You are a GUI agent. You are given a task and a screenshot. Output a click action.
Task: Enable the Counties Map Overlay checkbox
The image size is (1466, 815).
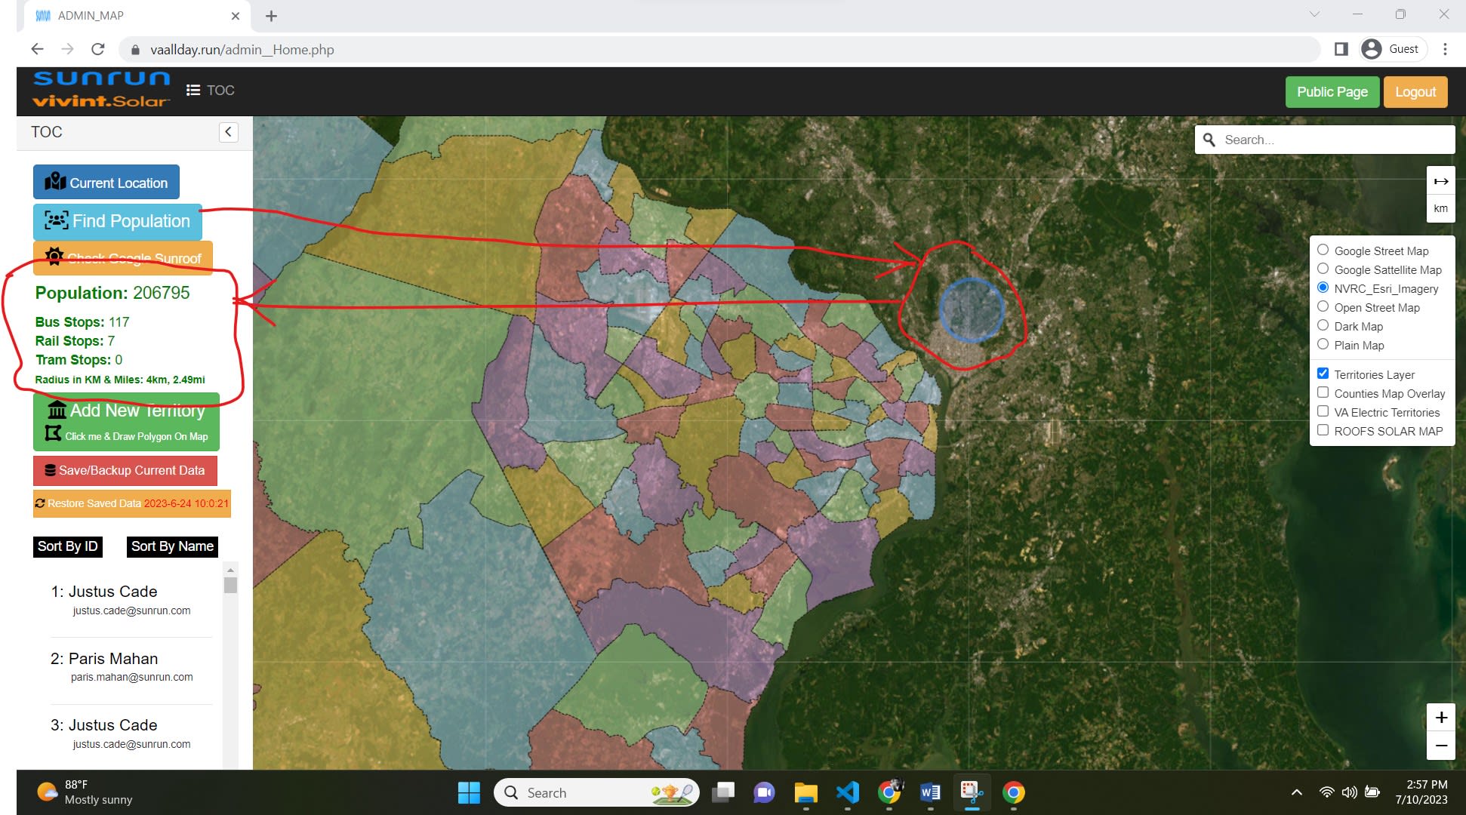coord(1323,392)
